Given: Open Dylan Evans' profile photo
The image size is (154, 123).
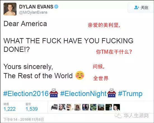Looking at the screenshot, I should (10, 9).
